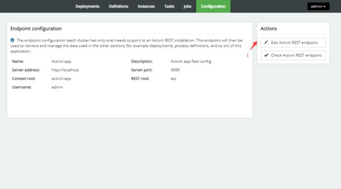
Task: Click the server port value '9999'
Action: [x=175, y=70]
